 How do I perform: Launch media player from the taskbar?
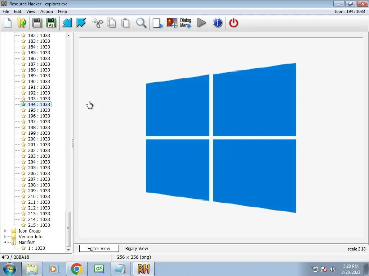53,269
